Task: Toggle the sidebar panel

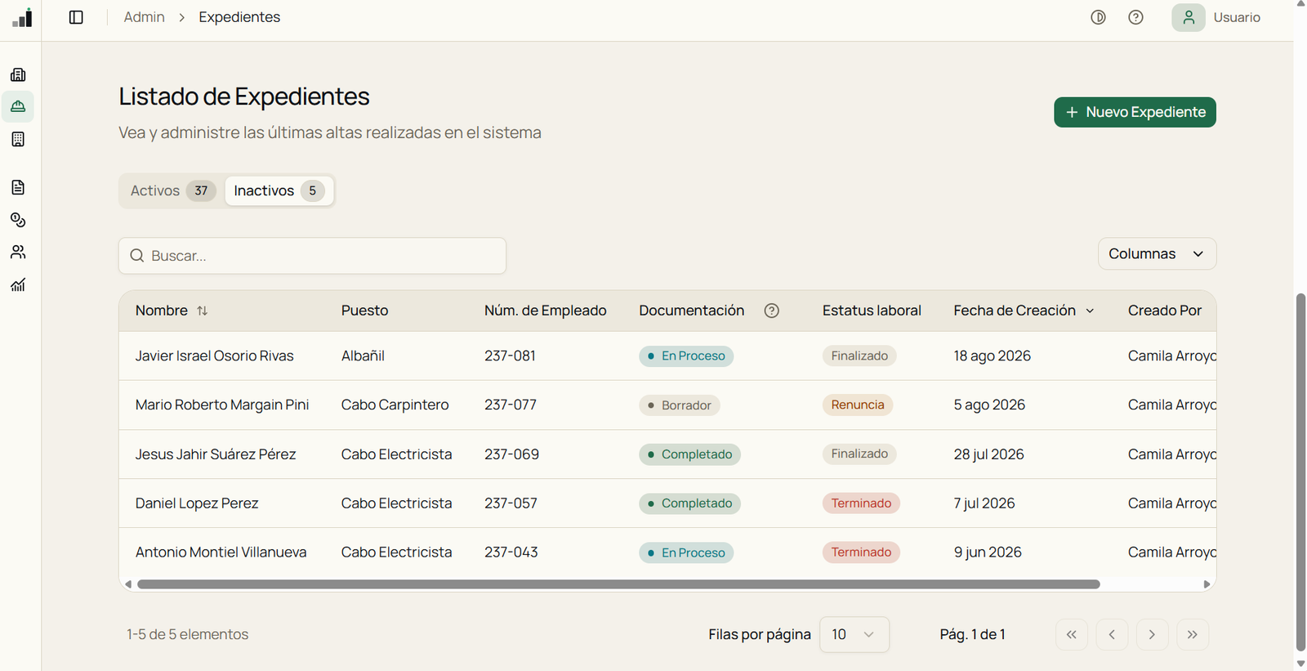Action: 76,17
